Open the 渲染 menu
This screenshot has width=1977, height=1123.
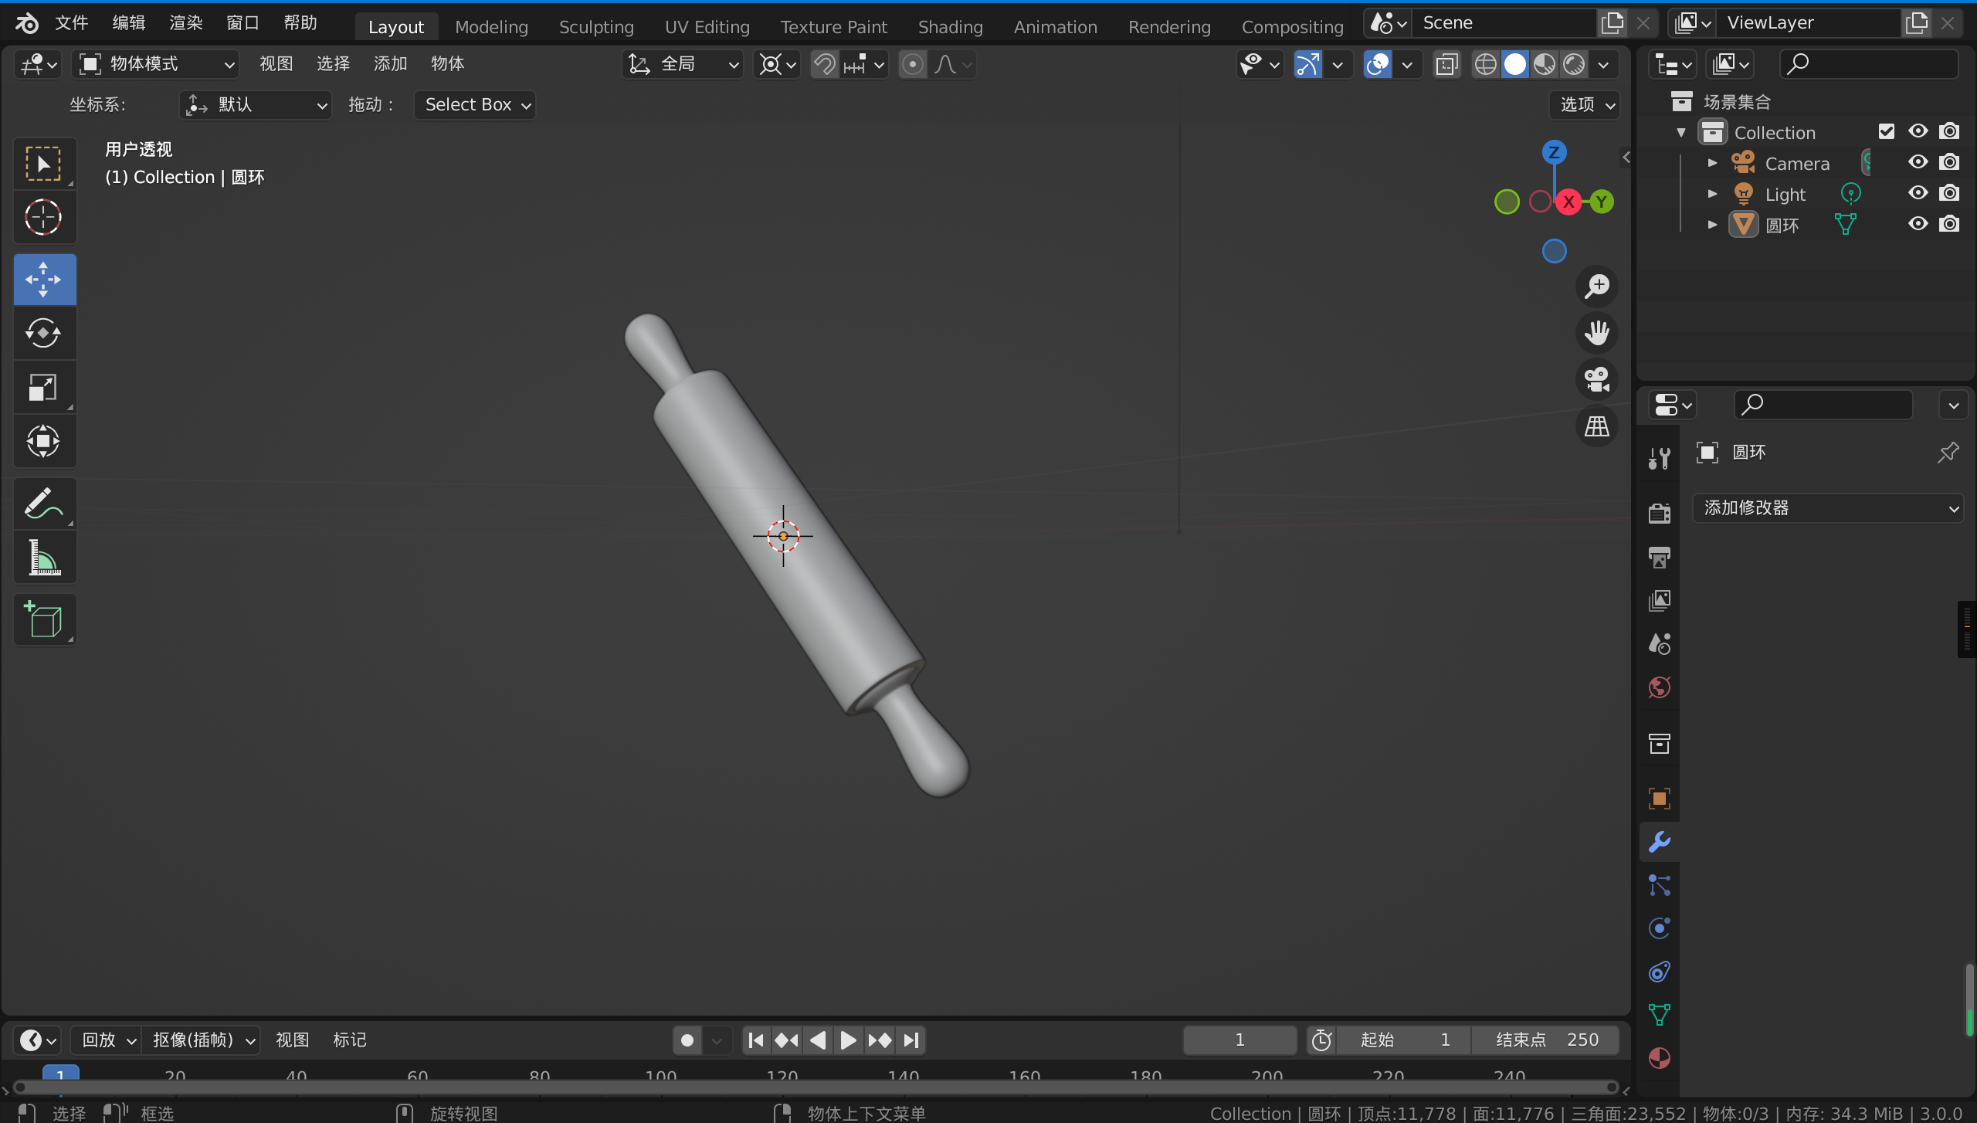(x=186, y=23)
